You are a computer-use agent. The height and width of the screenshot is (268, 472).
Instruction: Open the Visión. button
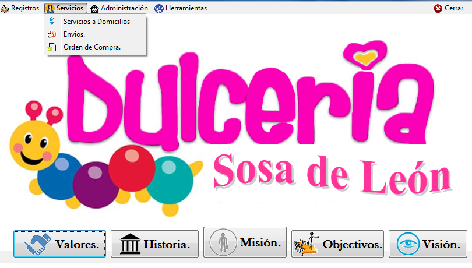click(428, 244)
